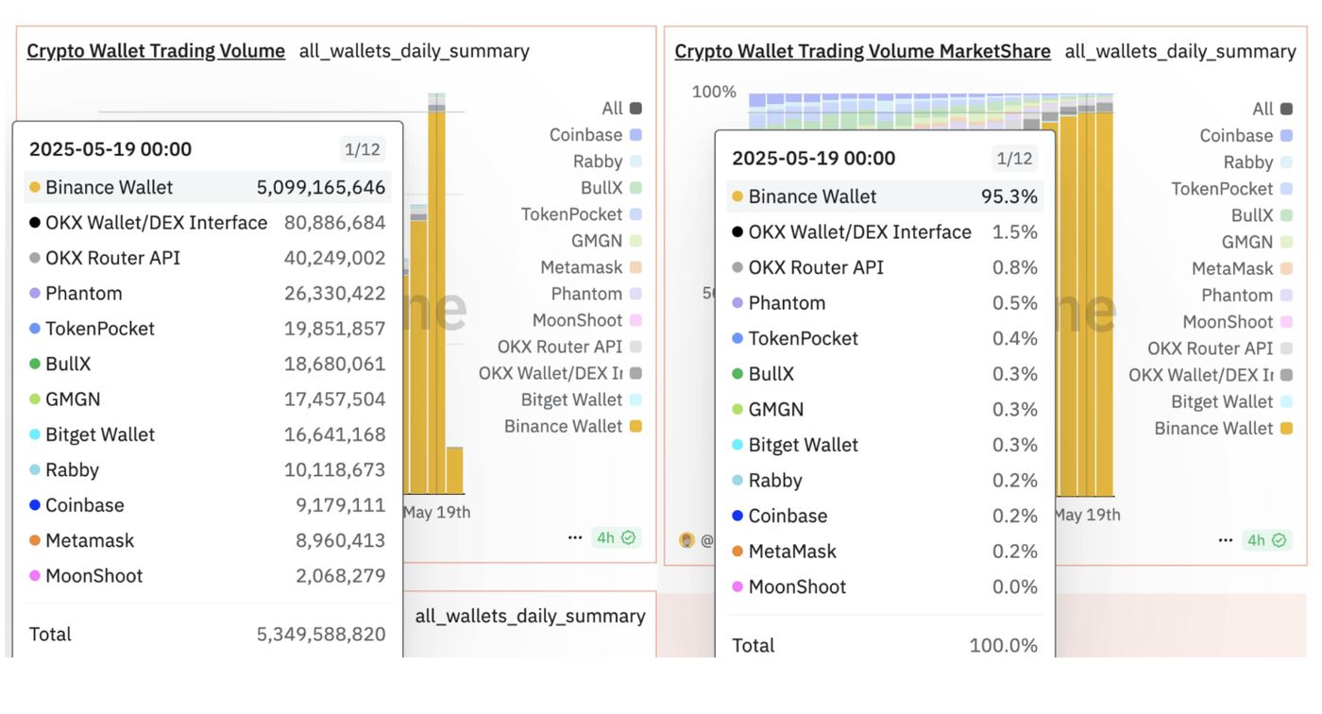Image resolution: width=1322 pixels, height=714 pixels.
Task: Toggle TokenPocket series in MarketShare legend
Action: [x=1232, y=189]
